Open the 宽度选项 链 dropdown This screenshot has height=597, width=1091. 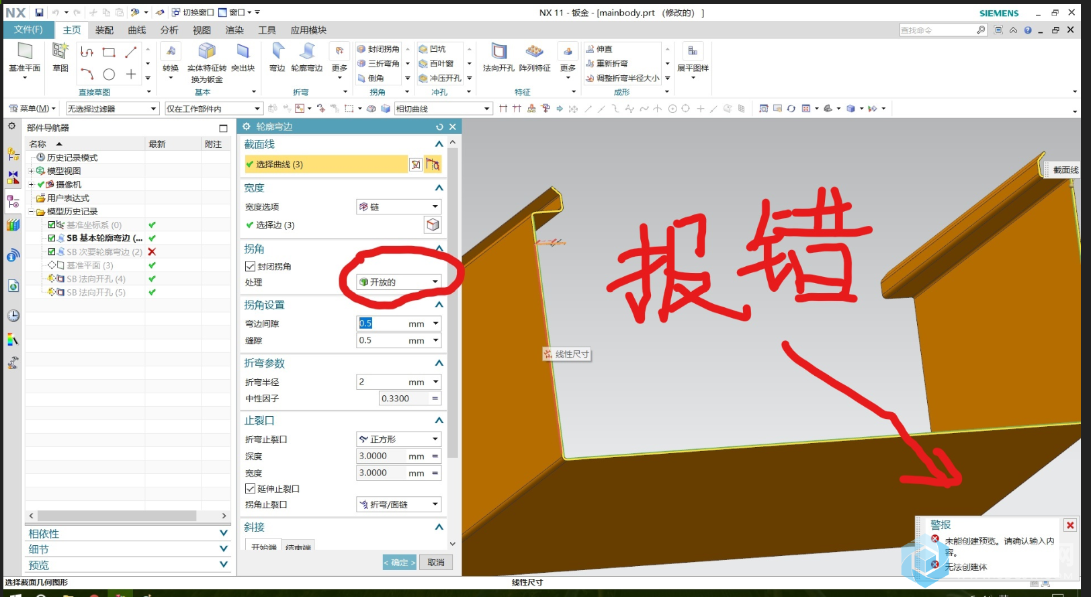398,206
